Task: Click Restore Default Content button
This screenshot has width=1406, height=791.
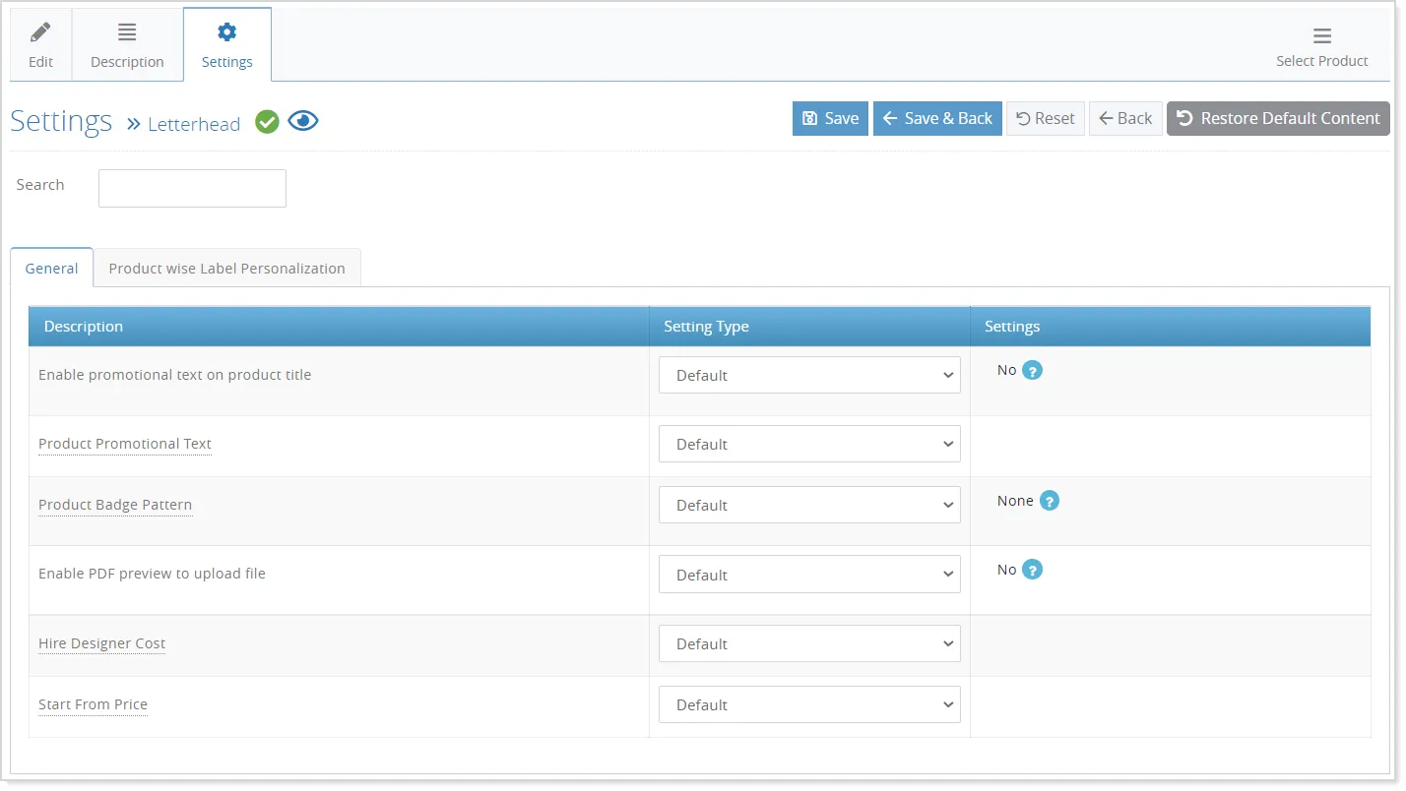Action: point(1278,118)
